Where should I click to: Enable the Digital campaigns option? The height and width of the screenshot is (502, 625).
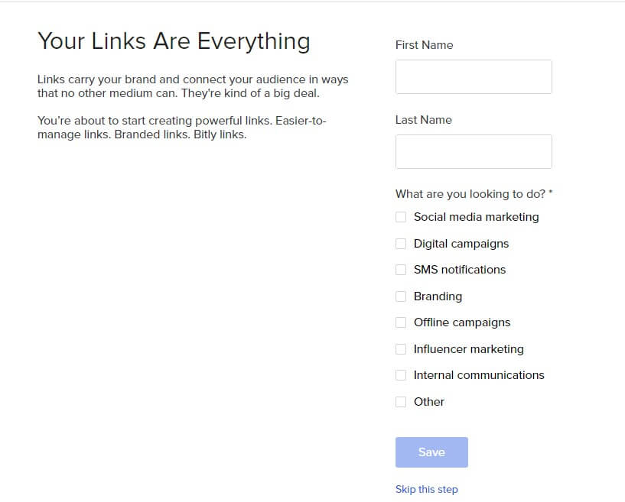(x=401, y=243)
